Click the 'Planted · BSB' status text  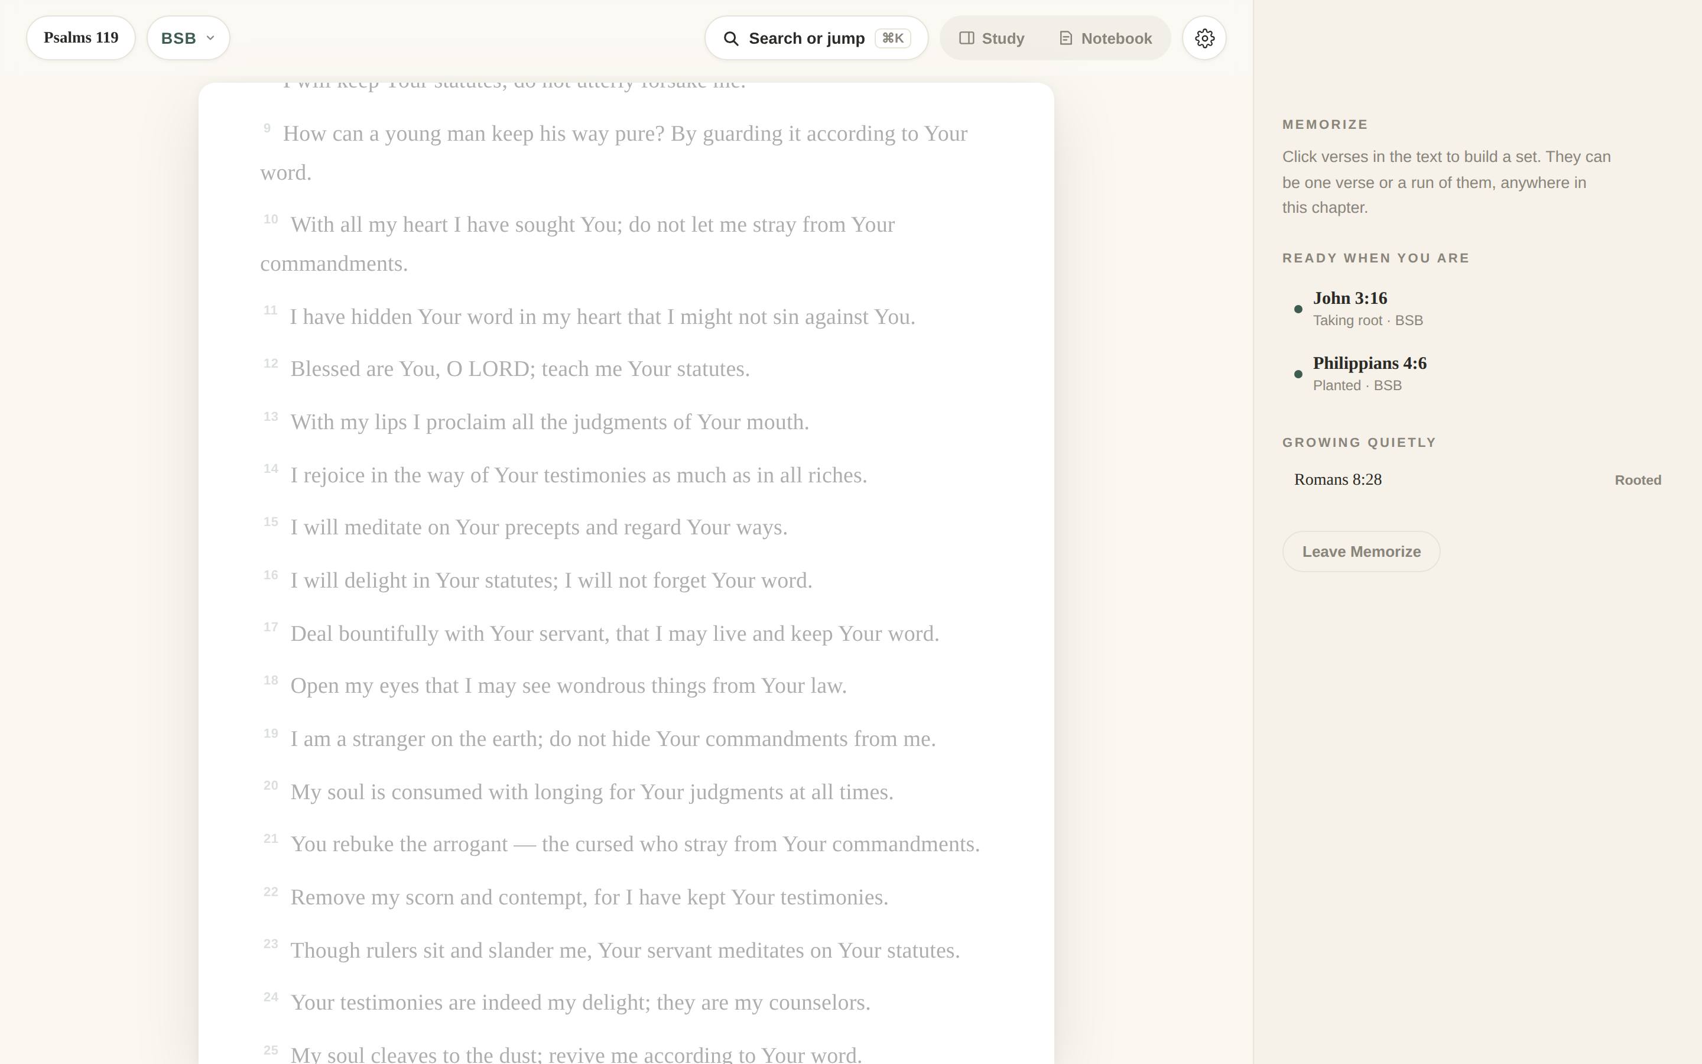(1357, 385)
